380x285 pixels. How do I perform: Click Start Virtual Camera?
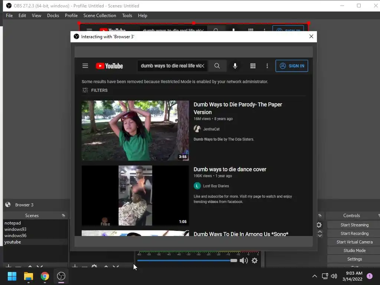(x=354, y=242)
